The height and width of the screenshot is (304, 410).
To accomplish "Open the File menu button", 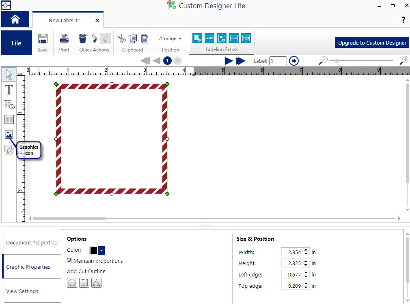I will pos(17,43).
